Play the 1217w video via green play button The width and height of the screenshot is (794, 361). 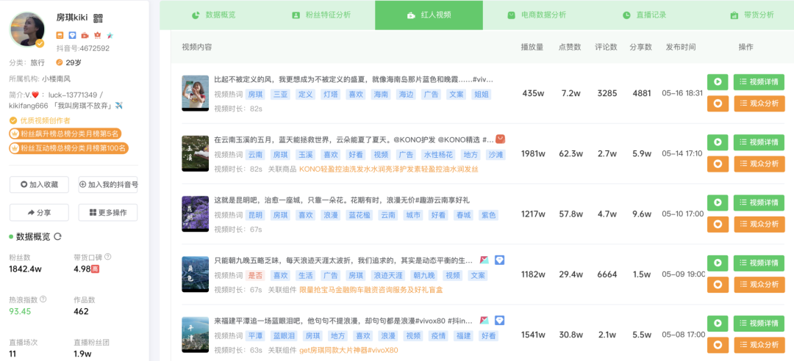718,203
